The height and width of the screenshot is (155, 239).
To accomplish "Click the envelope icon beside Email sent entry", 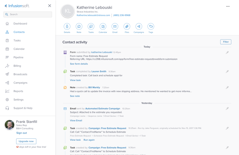I will (65, 109).
